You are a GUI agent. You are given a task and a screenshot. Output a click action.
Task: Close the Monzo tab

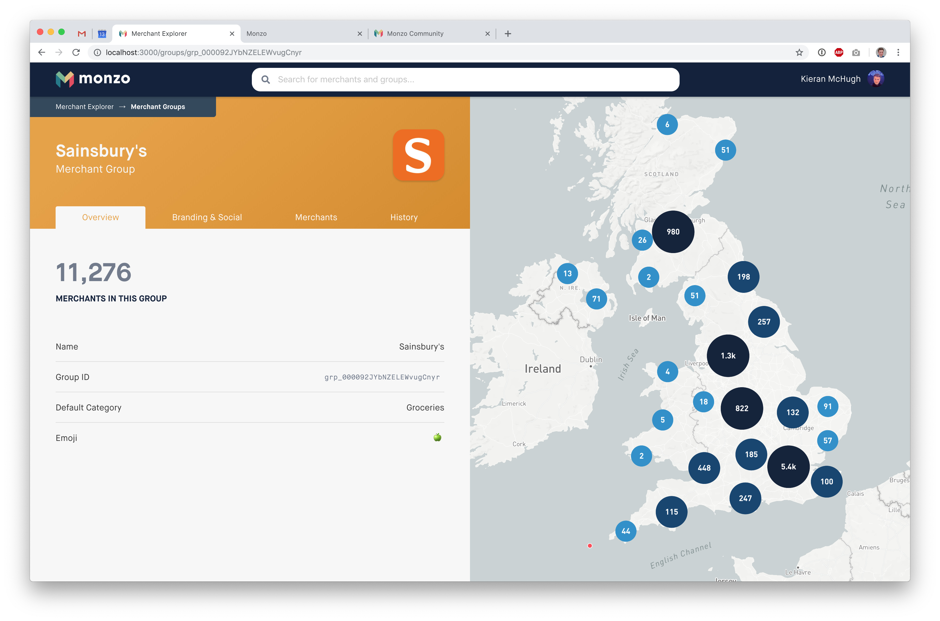(x=359, y=34)
